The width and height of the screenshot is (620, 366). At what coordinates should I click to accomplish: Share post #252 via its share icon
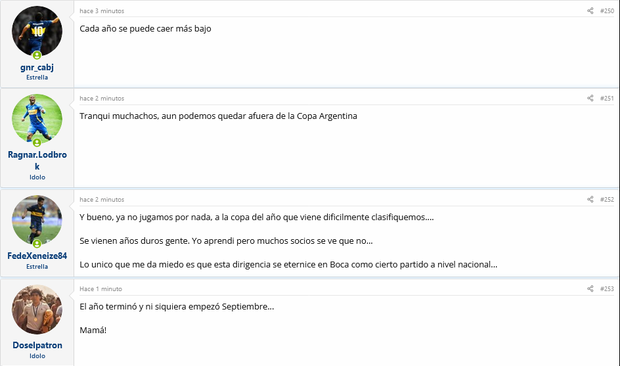pyautogui.click(x=590, y=199)
